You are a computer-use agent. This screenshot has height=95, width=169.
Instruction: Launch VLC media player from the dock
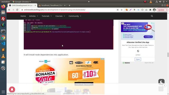click(x=3, y=56)
